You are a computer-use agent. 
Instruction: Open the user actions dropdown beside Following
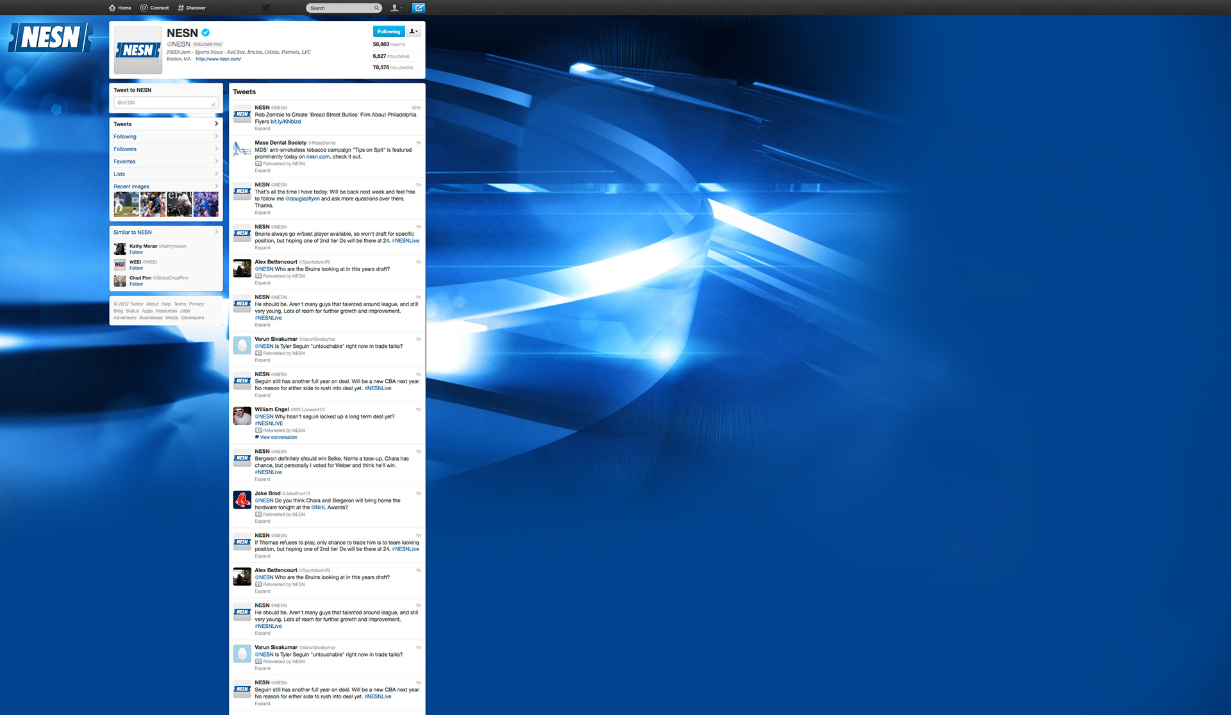[x=414, y=31]
